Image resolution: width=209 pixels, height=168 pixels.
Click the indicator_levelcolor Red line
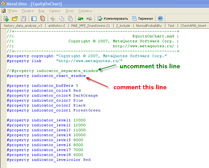[x=49, y=160]
